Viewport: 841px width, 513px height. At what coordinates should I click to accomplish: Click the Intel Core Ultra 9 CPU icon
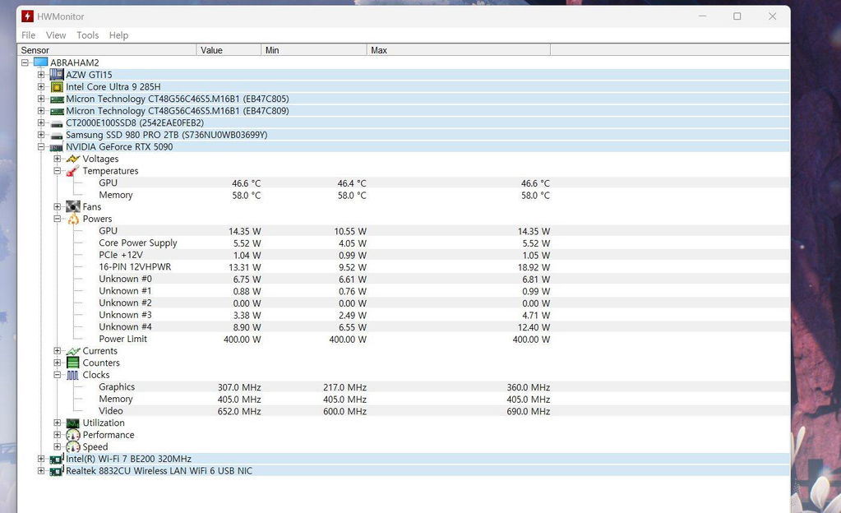pyautogui.click(x=57, y=86)
